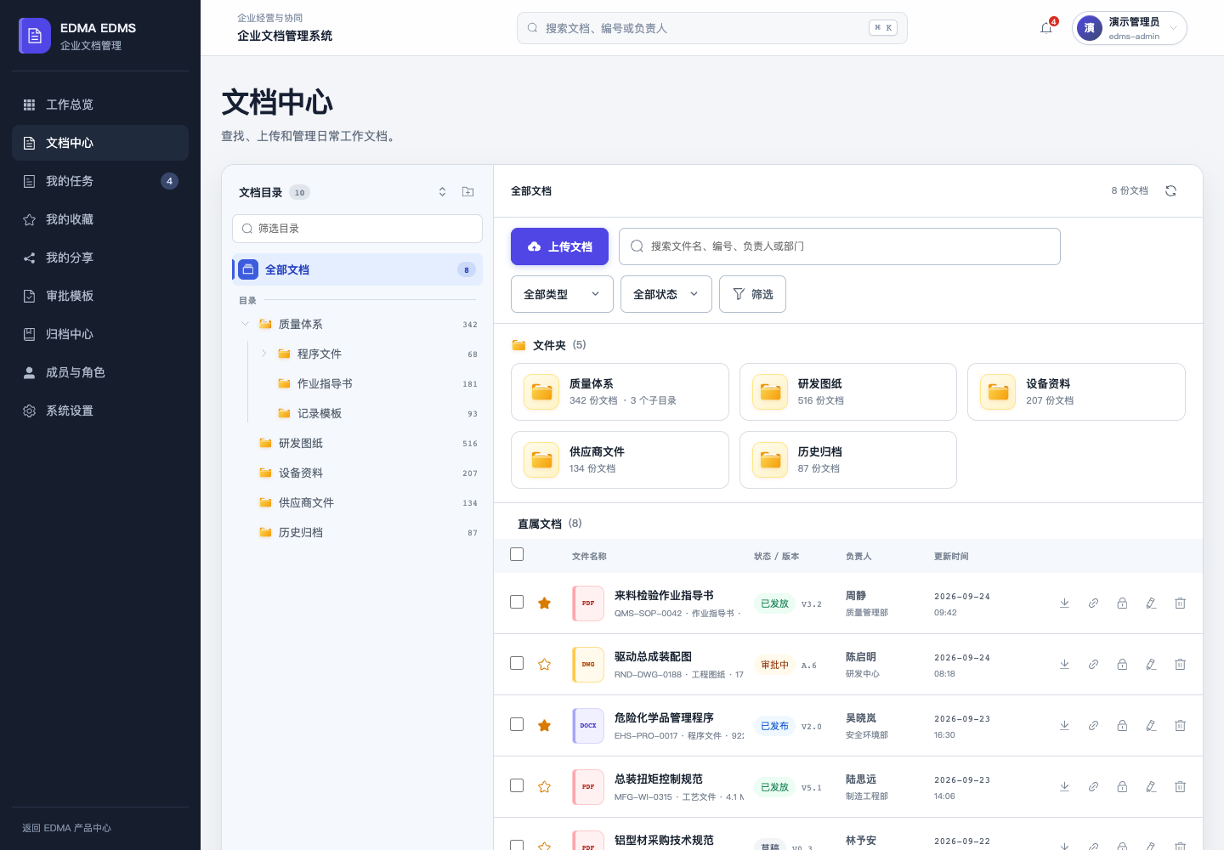
Task: Download 来料检验作业指导书
Action: click(1064, 603)
